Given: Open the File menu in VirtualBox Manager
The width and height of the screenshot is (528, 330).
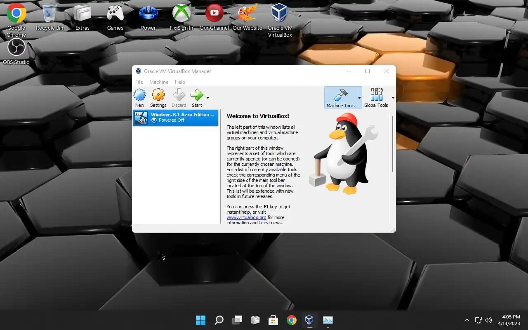Looking at the screenshot, I should tap(139, 82).
